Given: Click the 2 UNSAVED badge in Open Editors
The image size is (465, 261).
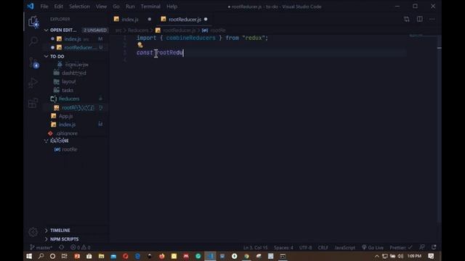Looking at the screenshot, I should tap(95, 30).
